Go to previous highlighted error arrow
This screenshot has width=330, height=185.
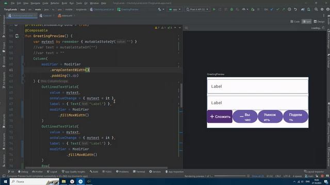click(175, 28)
